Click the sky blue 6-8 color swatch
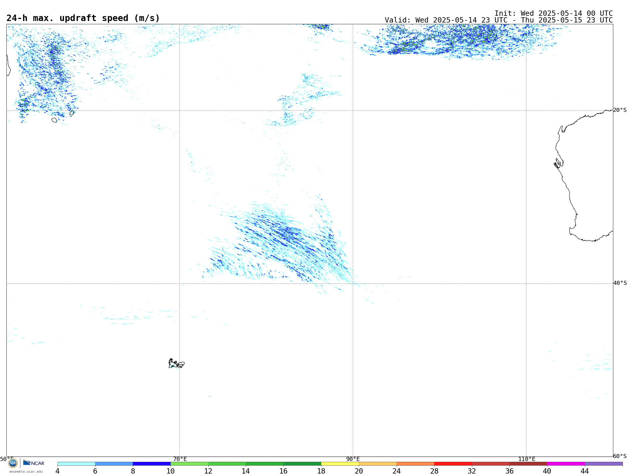 click(x=114, y=464)
